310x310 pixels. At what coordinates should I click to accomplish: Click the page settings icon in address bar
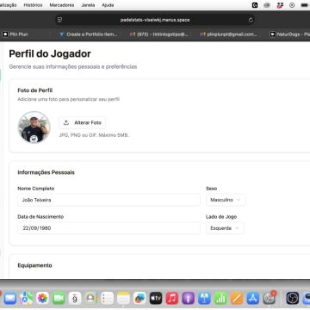[60, 20]
